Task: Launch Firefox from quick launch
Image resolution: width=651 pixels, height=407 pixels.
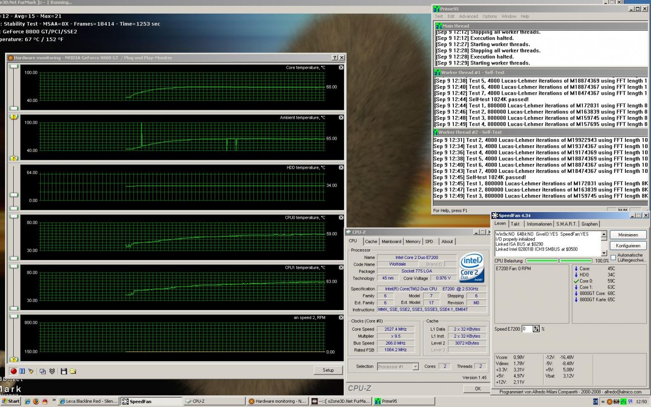Action: (x=36, y=402)
